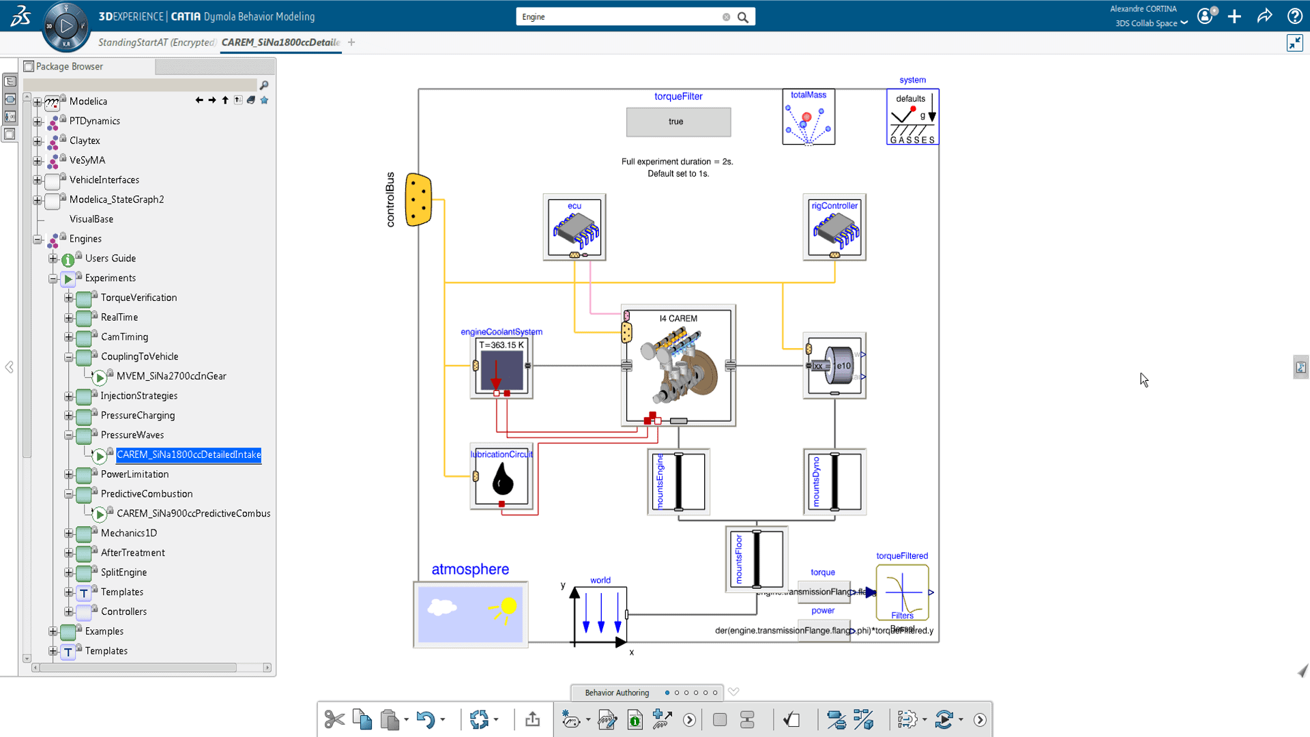Open the Help question mark icon
1310x737 pixels.
pyautogui.click(x=1294, y=16)
